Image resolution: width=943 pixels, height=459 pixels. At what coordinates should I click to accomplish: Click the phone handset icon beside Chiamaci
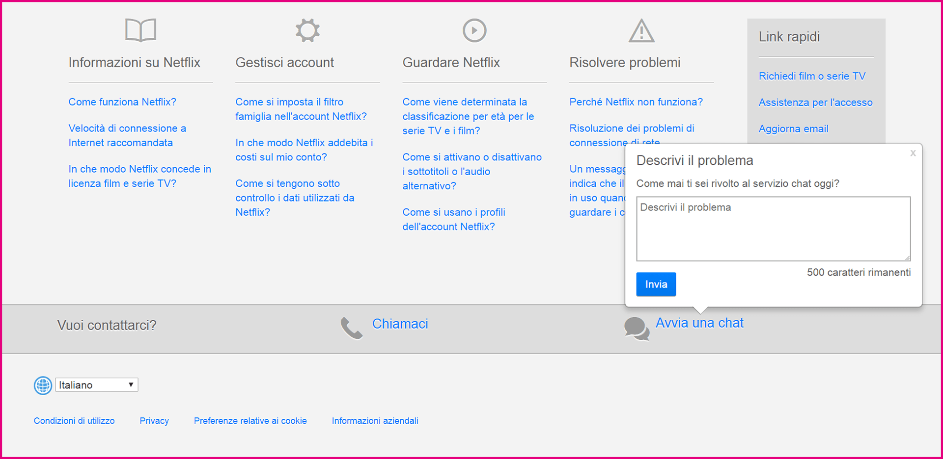tap(352, 328)
